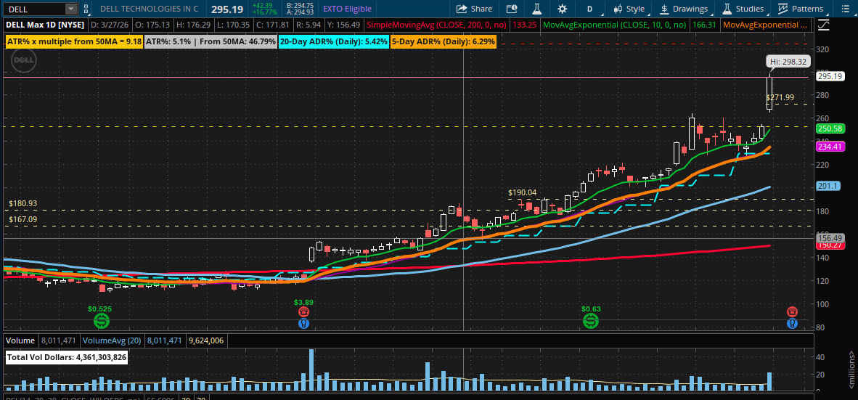
Task: Open the Studies menu
Action: (743, 9)
